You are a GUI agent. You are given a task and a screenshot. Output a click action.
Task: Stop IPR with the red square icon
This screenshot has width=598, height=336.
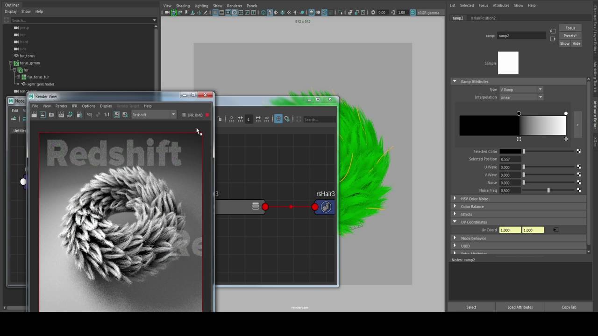click(x=207, y=115)
